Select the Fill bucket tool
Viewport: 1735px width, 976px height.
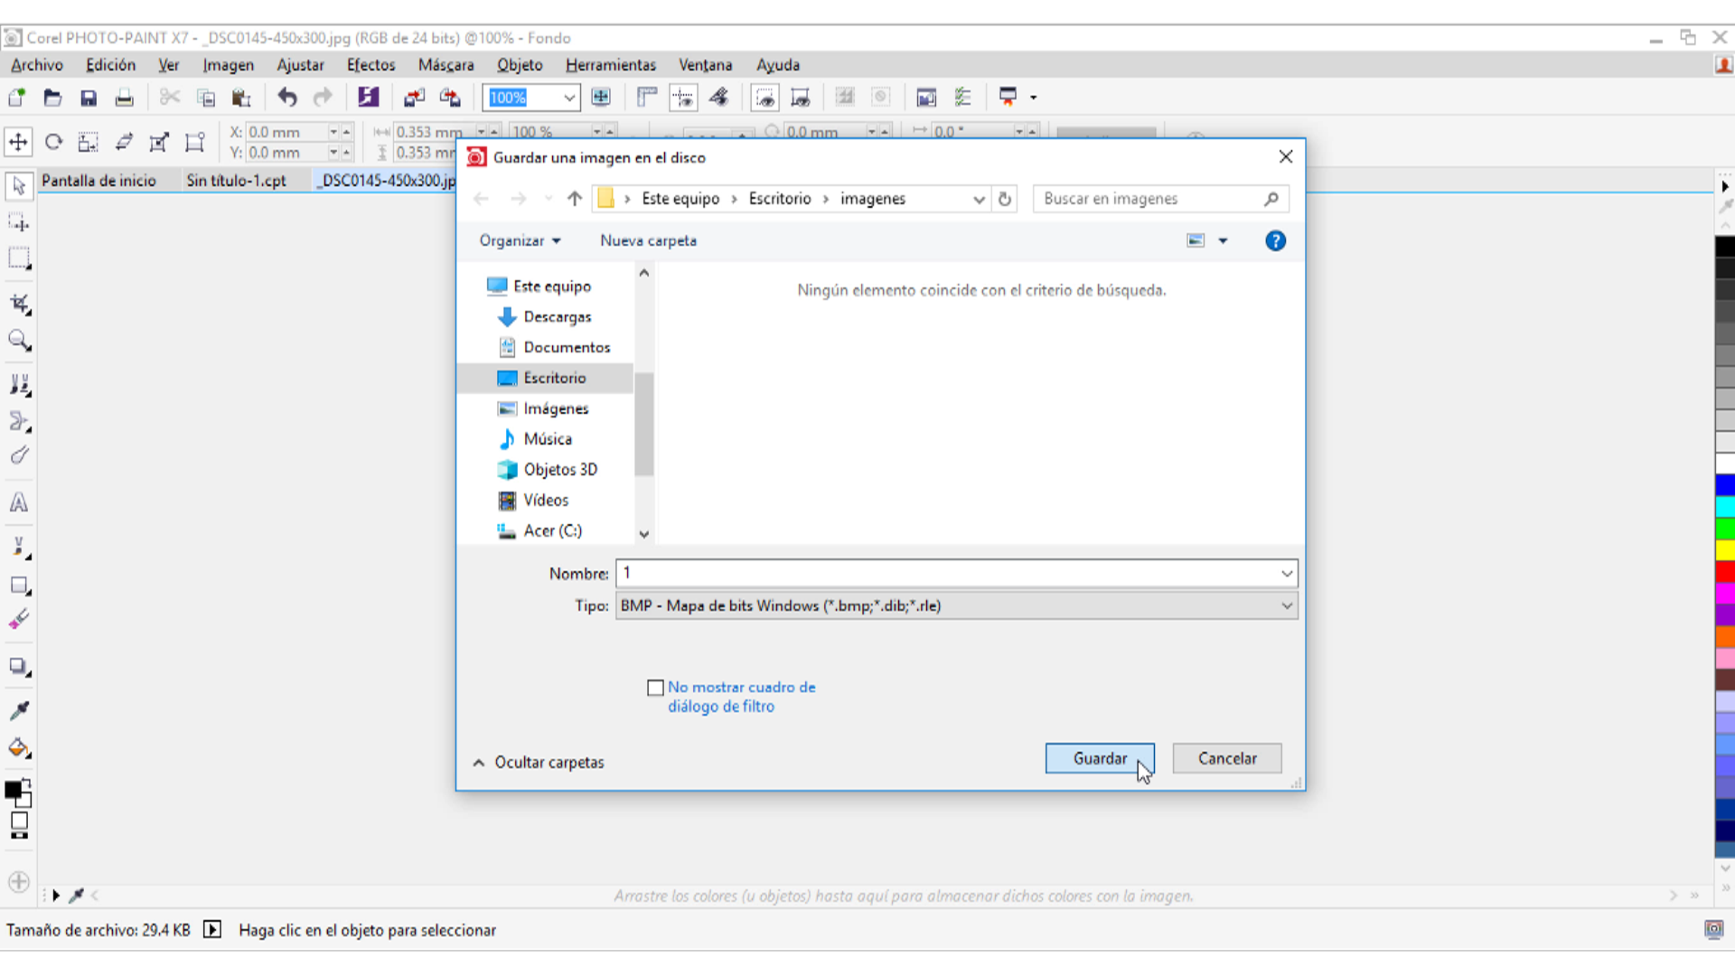tap(19, 748)
